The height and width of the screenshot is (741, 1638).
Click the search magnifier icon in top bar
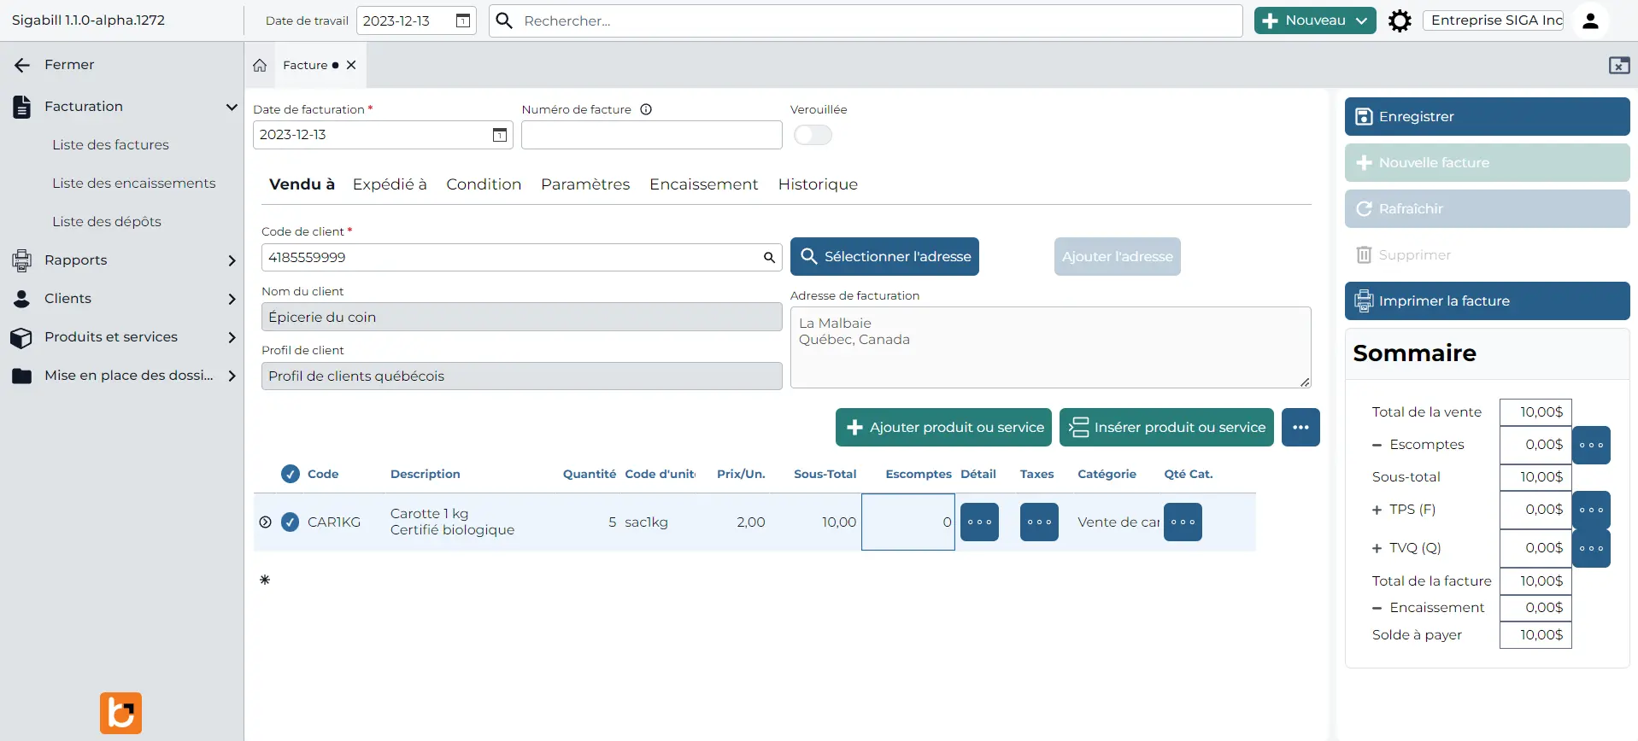coord(504,20)
